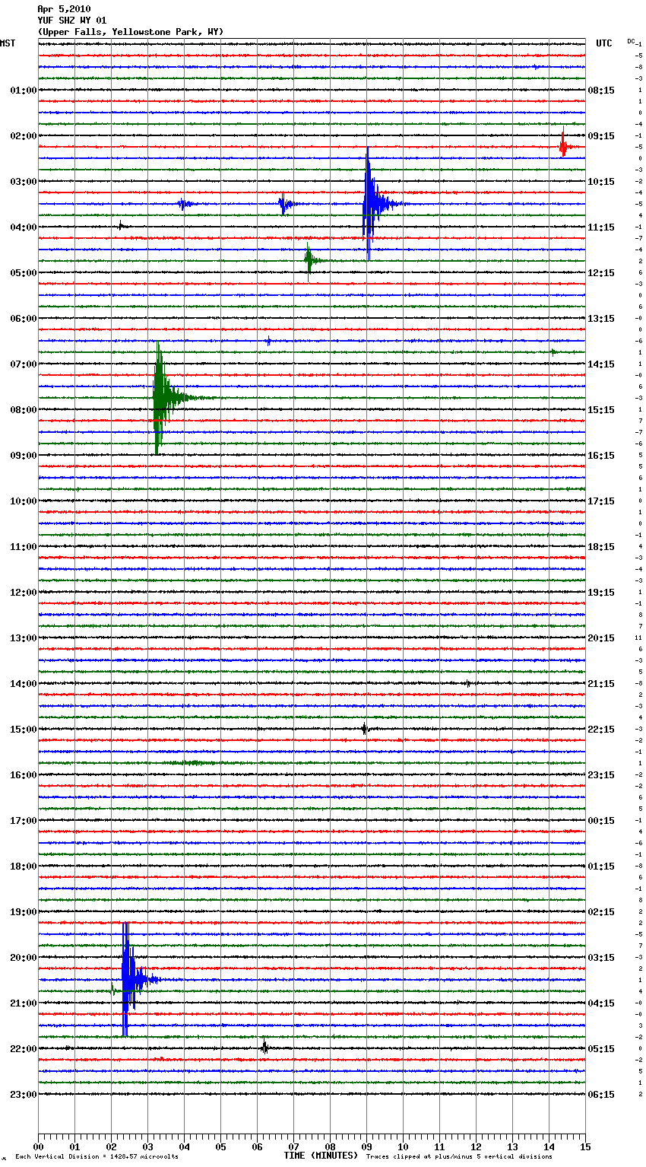Select the "15:00" MST hour label
The width and height of the screenshot is (646, 1167).
click(x=24, y=730)
